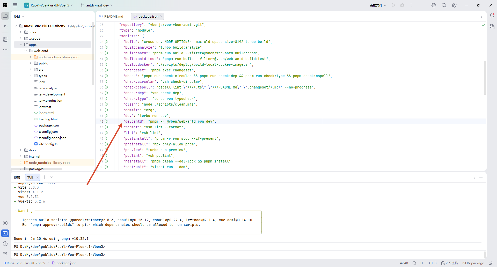
Task: Open the antdv-next_dev branch dropdown
Action: pos(97,5)
